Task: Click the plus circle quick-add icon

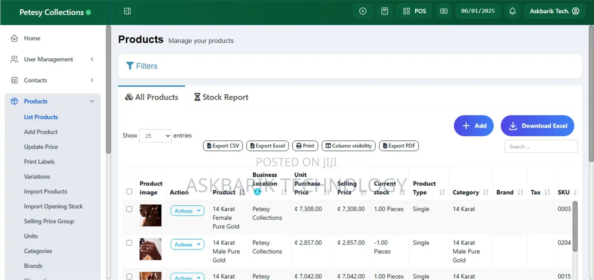Action: pyautogui.click(x=363, y=11)
